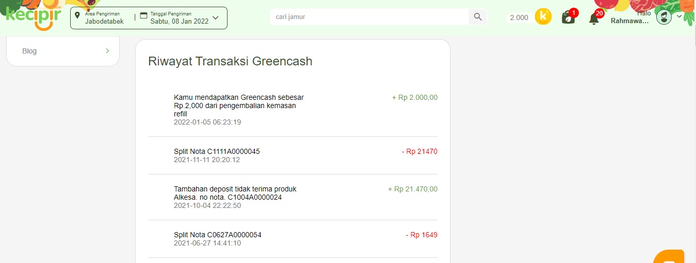
Task: Click the calendar icon for Tanggal Pengiriman
Action: click(143, 16)
